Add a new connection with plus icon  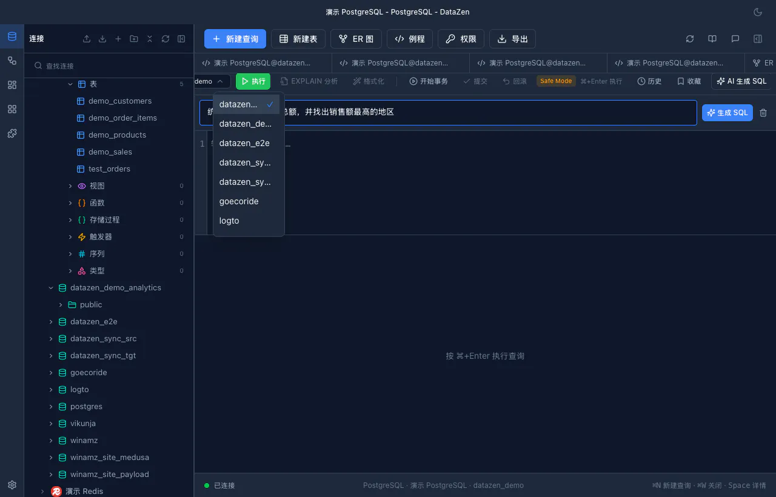pyautogui.click(x=118, y=39)
